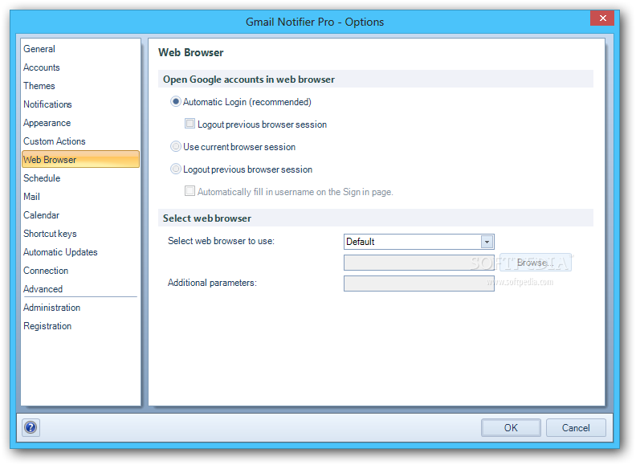
Task: Switch to Themes section
Action: (39, 86)
